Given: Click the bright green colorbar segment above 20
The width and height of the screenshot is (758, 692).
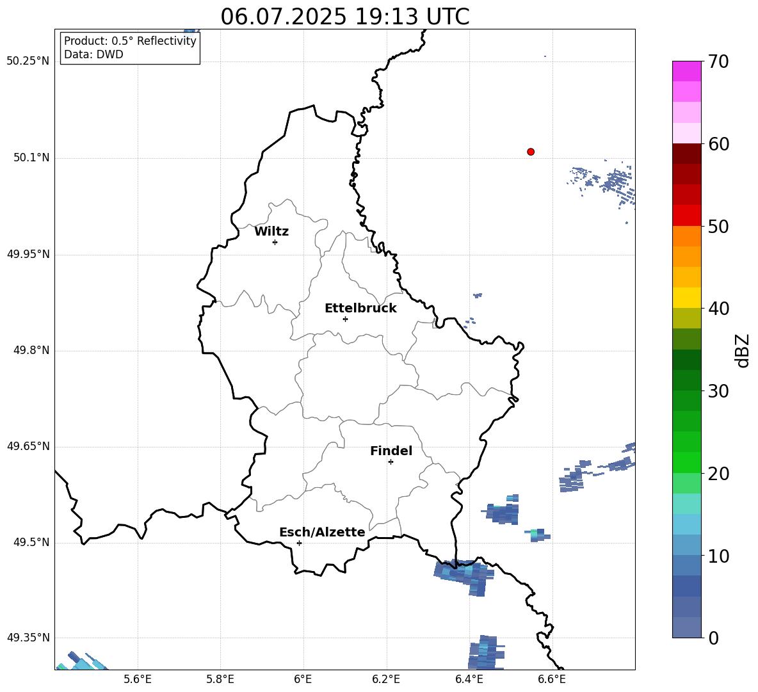Looking at the screenshot, I should pyautogui.click(x=686, y=462).
